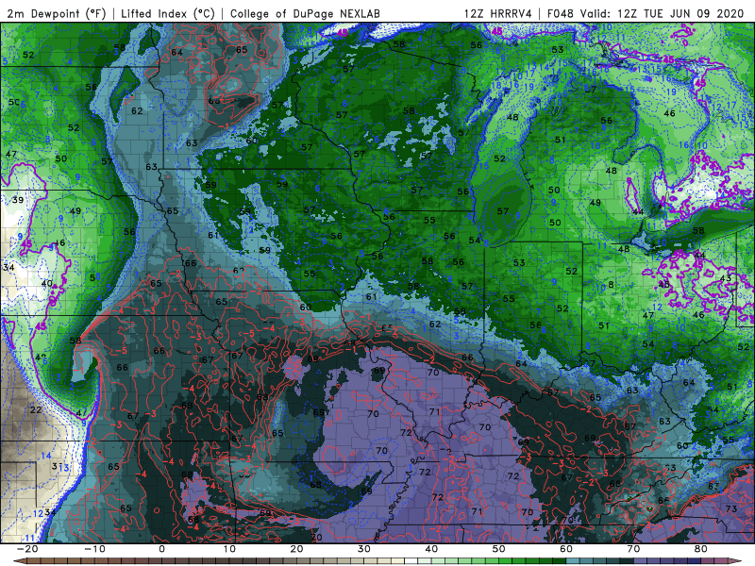Click the 60 label on the color scale
755x566 pixels.
click(x=566, y=549)
